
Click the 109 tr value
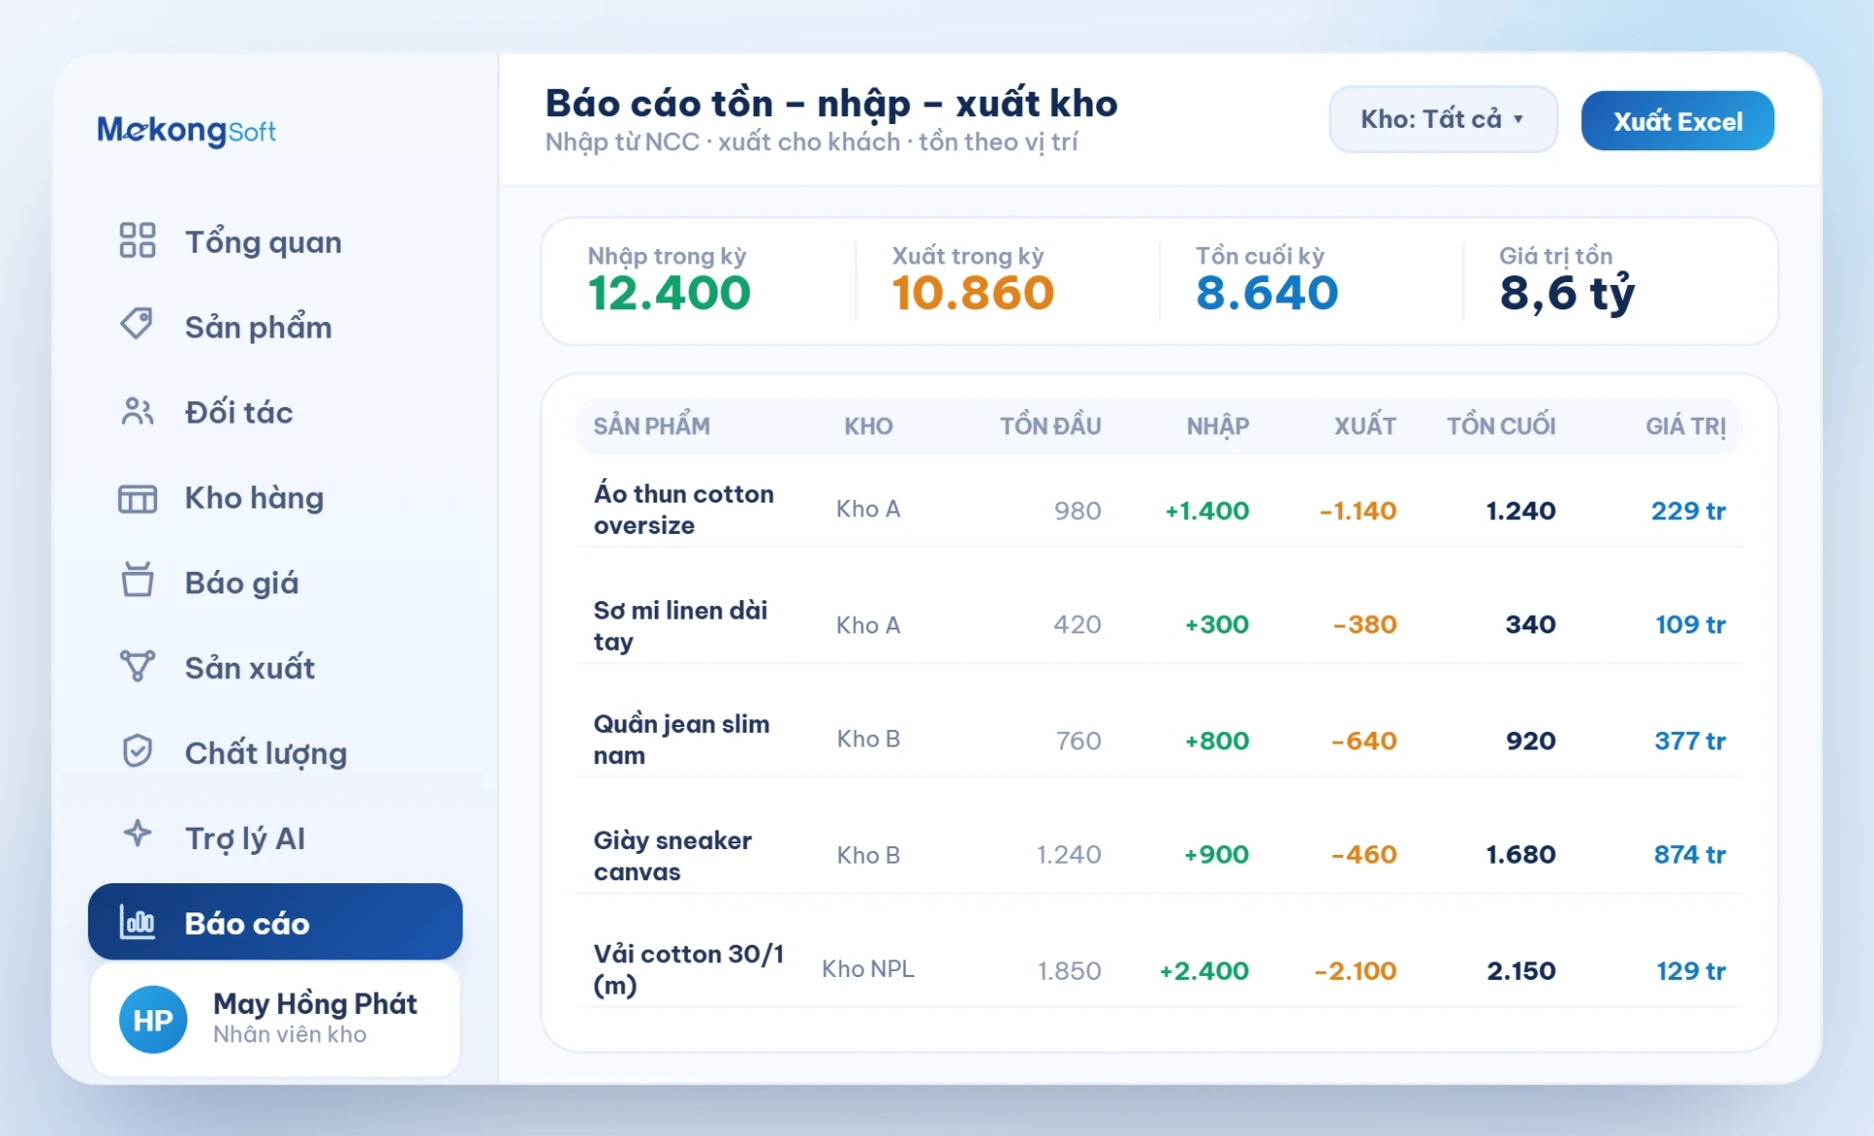tap(1690, 625)
